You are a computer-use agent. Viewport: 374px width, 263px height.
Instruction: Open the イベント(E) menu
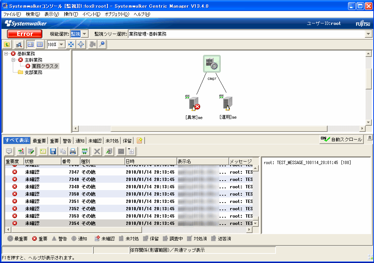point(91,14)
